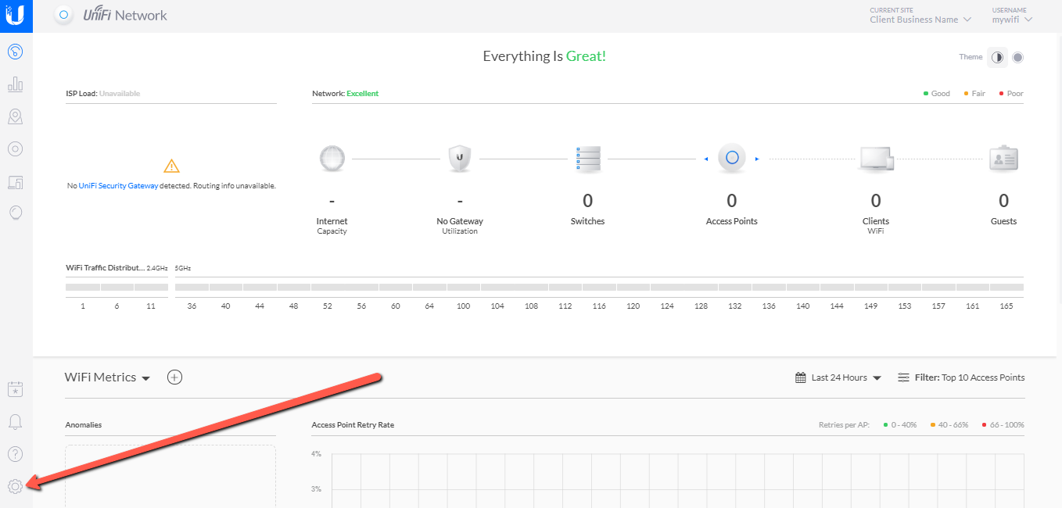The height and width of the screenshot is (508, 1062).
Task: Click the right arrow beside Access Points
Action: click(757, 159)
